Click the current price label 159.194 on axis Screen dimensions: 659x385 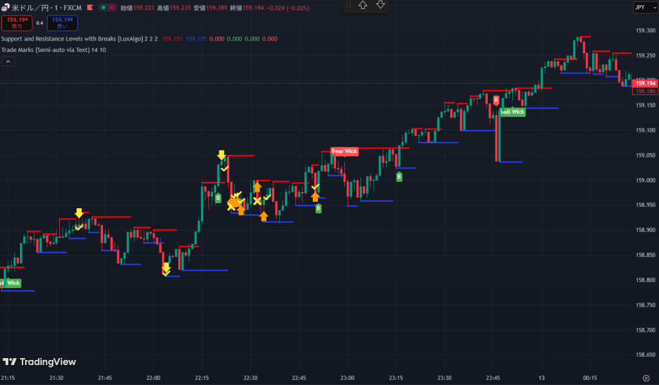(x=645, y=84)
